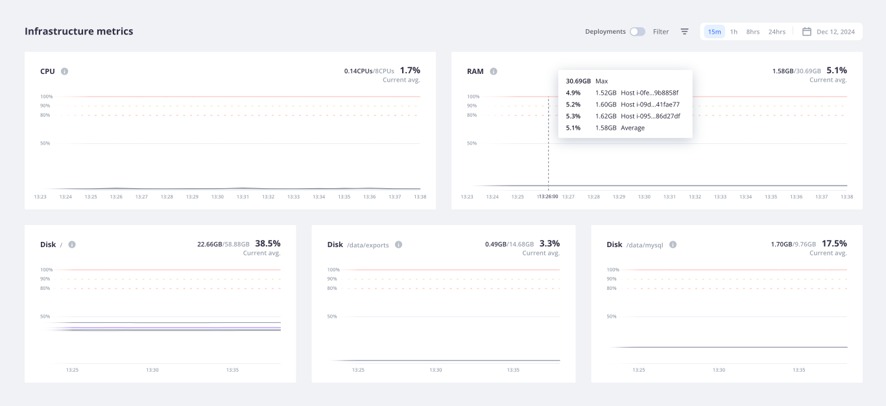Image resolution: width=886 pixels, height=406 pixels.
Task: Click the 30.69GB Max tooltip row
Action: pos(625,81)
